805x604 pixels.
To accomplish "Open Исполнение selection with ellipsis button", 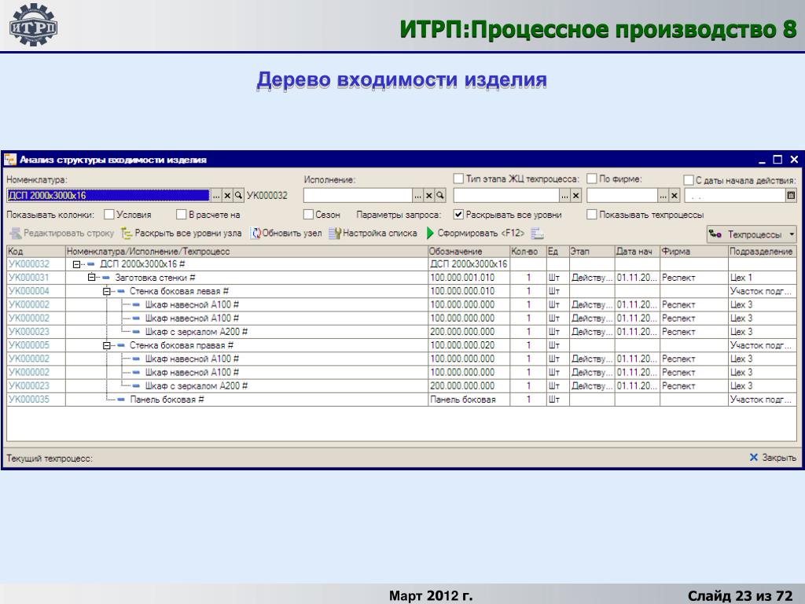I will coord(418,196).
